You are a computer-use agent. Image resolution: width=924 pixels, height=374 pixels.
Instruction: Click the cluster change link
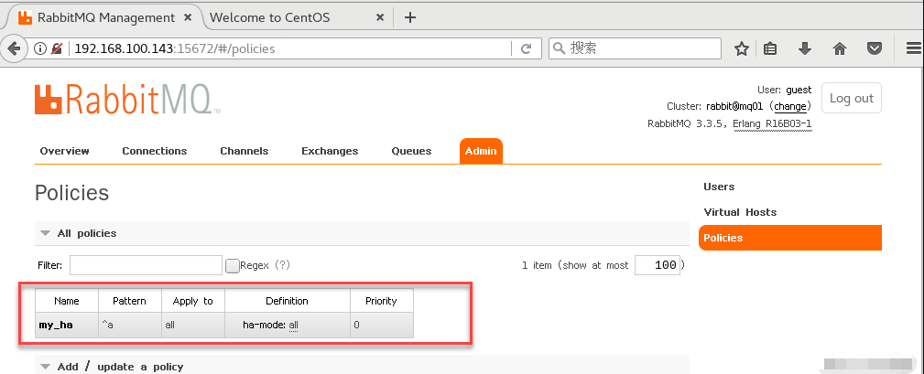pos(789,106)
